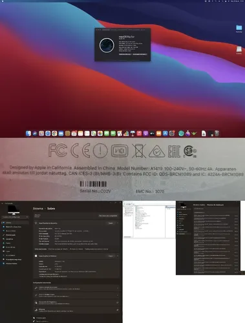Click the Software Update button in About This Mac
Screen dimensions: 245x323
(140, 54)
